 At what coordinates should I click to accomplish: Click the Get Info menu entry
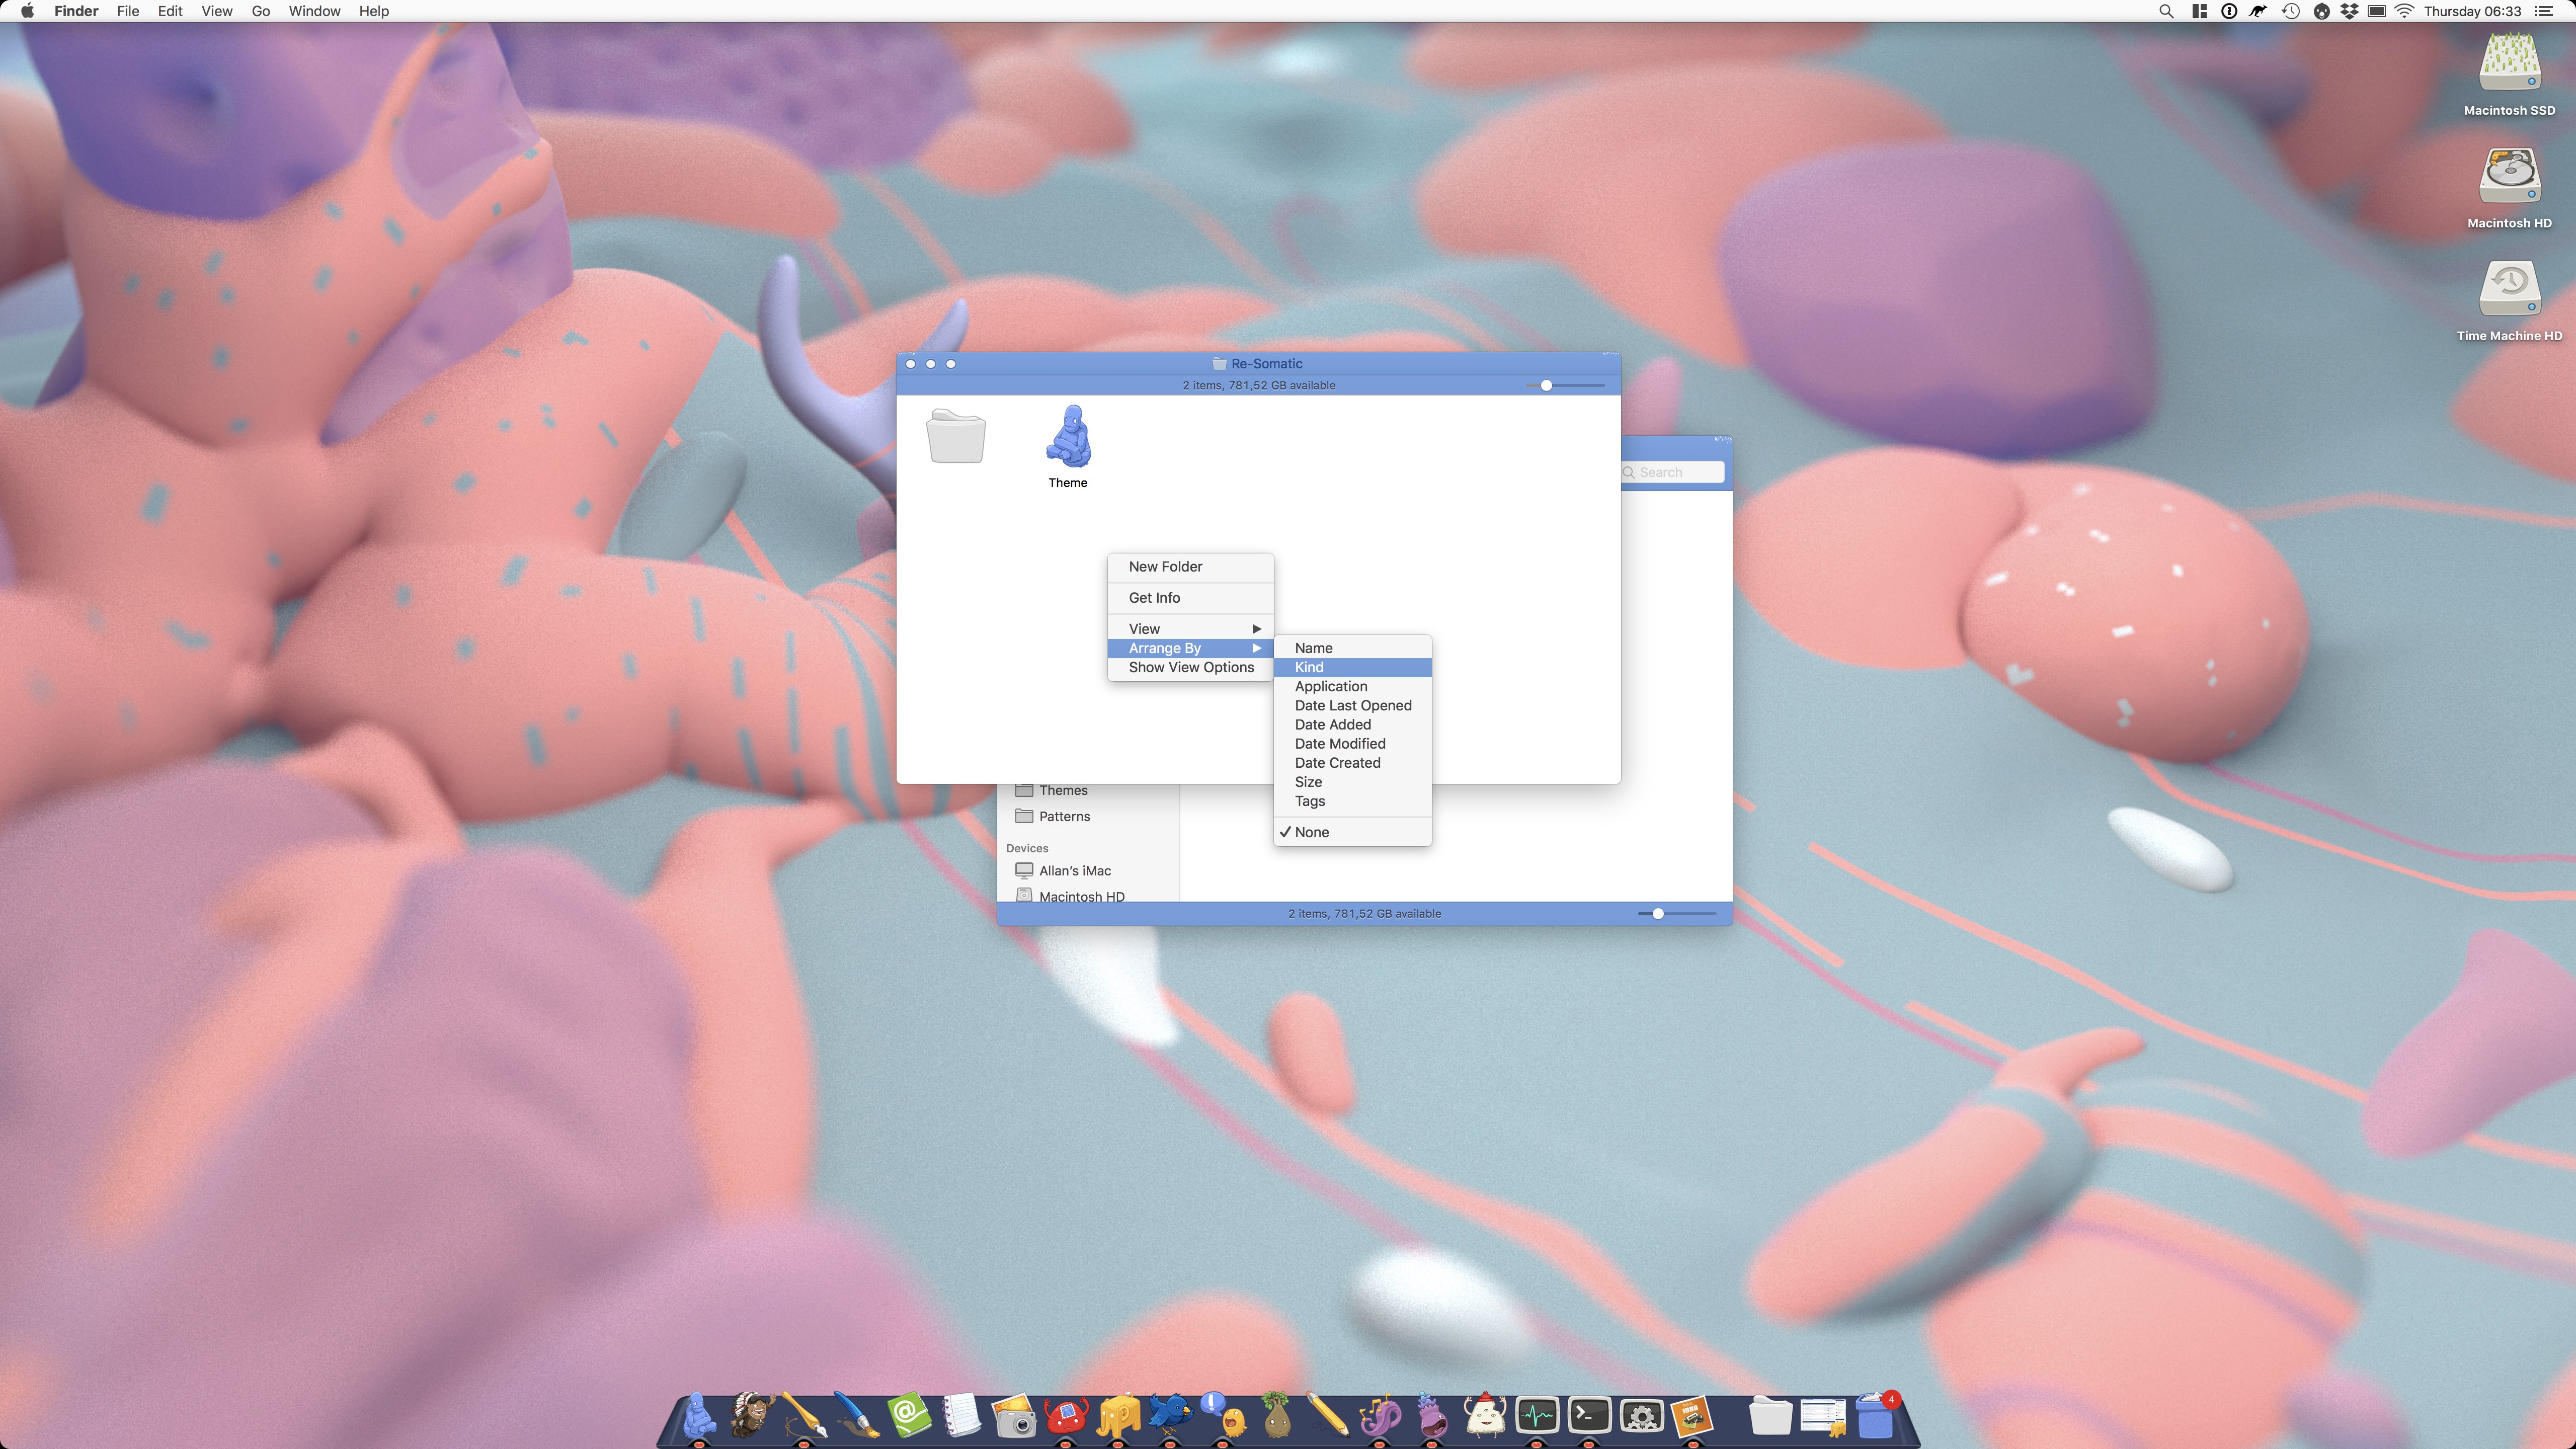click(x=1154, y=597)
